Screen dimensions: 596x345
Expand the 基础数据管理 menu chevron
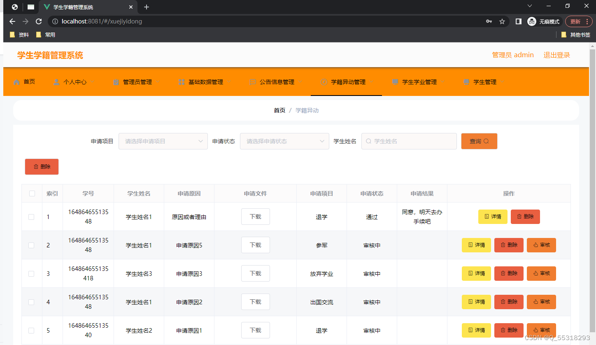pyautogui.click(x=229, y=82)
